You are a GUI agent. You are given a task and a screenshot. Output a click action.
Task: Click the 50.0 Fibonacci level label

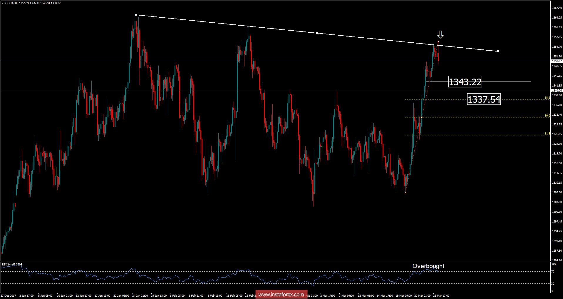click(547, 116)
